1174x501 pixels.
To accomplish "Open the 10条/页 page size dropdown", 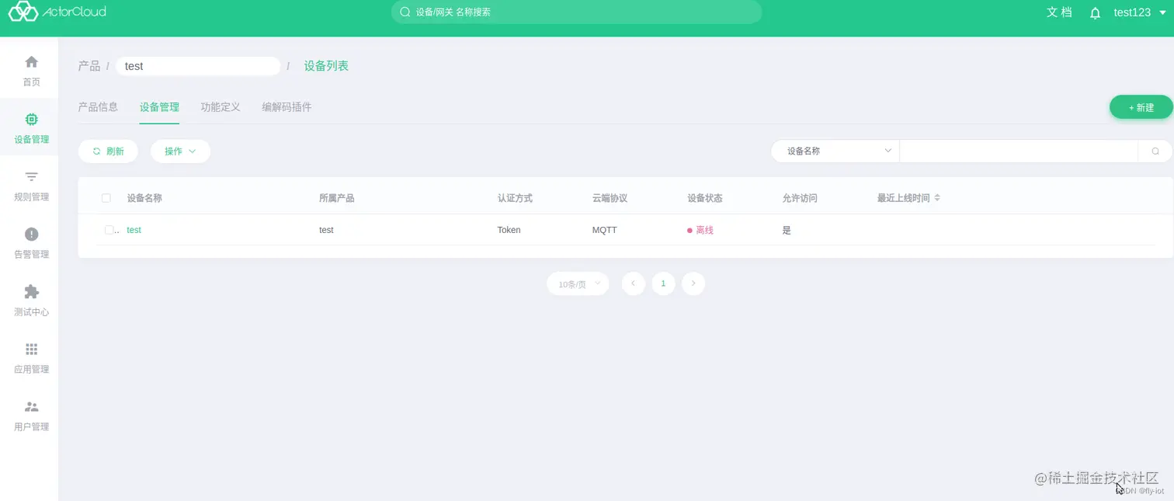I will click(578, 284).
